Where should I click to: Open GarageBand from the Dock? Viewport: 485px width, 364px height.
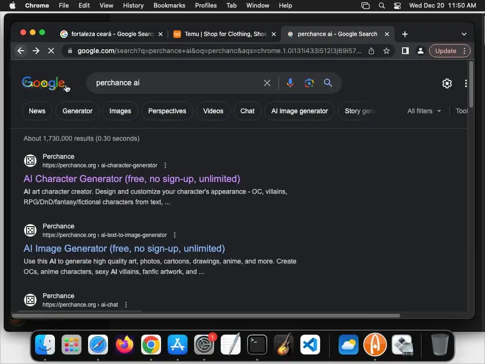coord(283,345)
